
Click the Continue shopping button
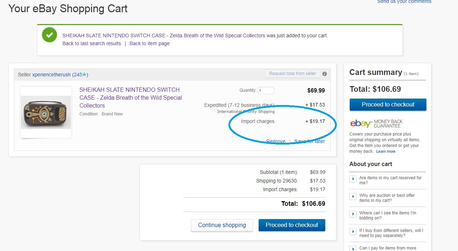coord(222,225)
